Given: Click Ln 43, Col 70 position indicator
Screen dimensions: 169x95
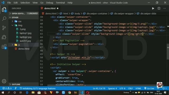Looking at the screenshot, I should pos(99,88).
